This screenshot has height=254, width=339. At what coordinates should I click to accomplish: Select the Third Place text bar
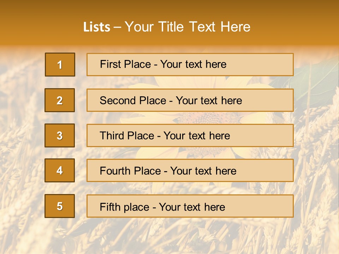click(x=190, y=135)
